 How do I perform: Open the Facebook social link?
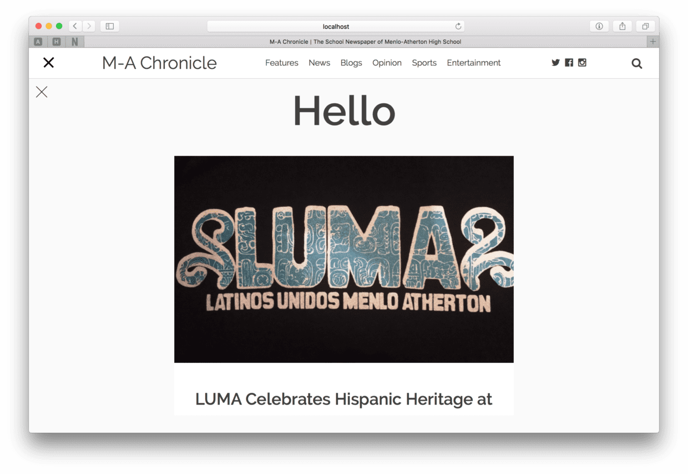point(569,63)
